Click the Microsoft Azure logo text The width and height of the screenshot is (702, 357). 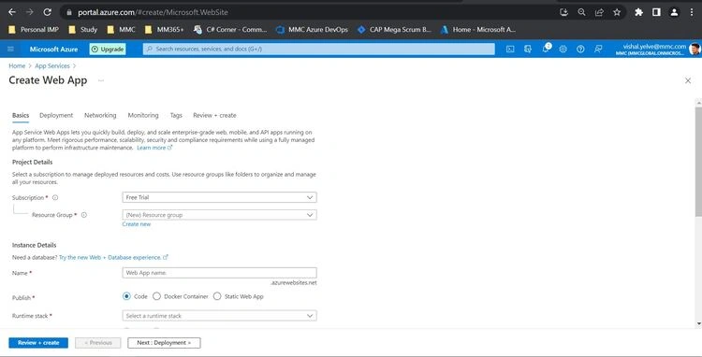[x=53, y=50]
